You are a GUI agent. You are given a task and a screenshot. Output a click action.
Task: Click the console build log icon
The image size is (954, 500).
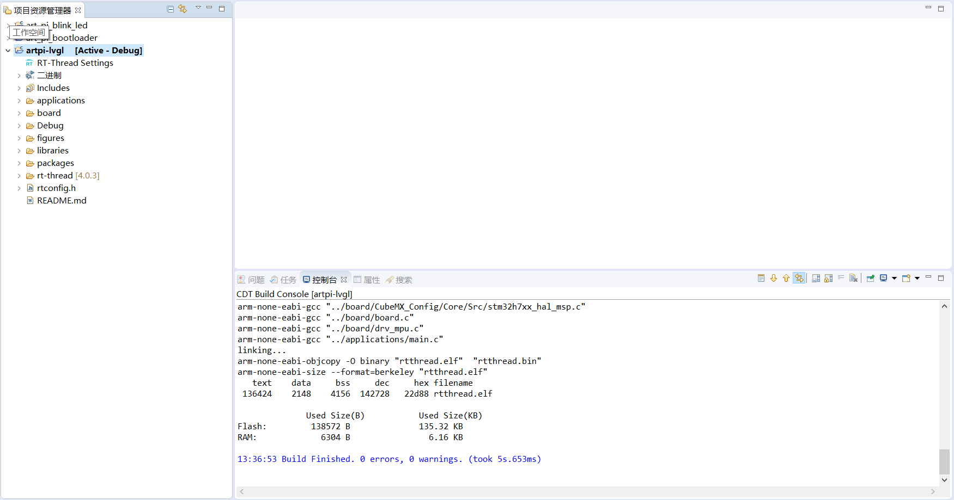point(761,278)
